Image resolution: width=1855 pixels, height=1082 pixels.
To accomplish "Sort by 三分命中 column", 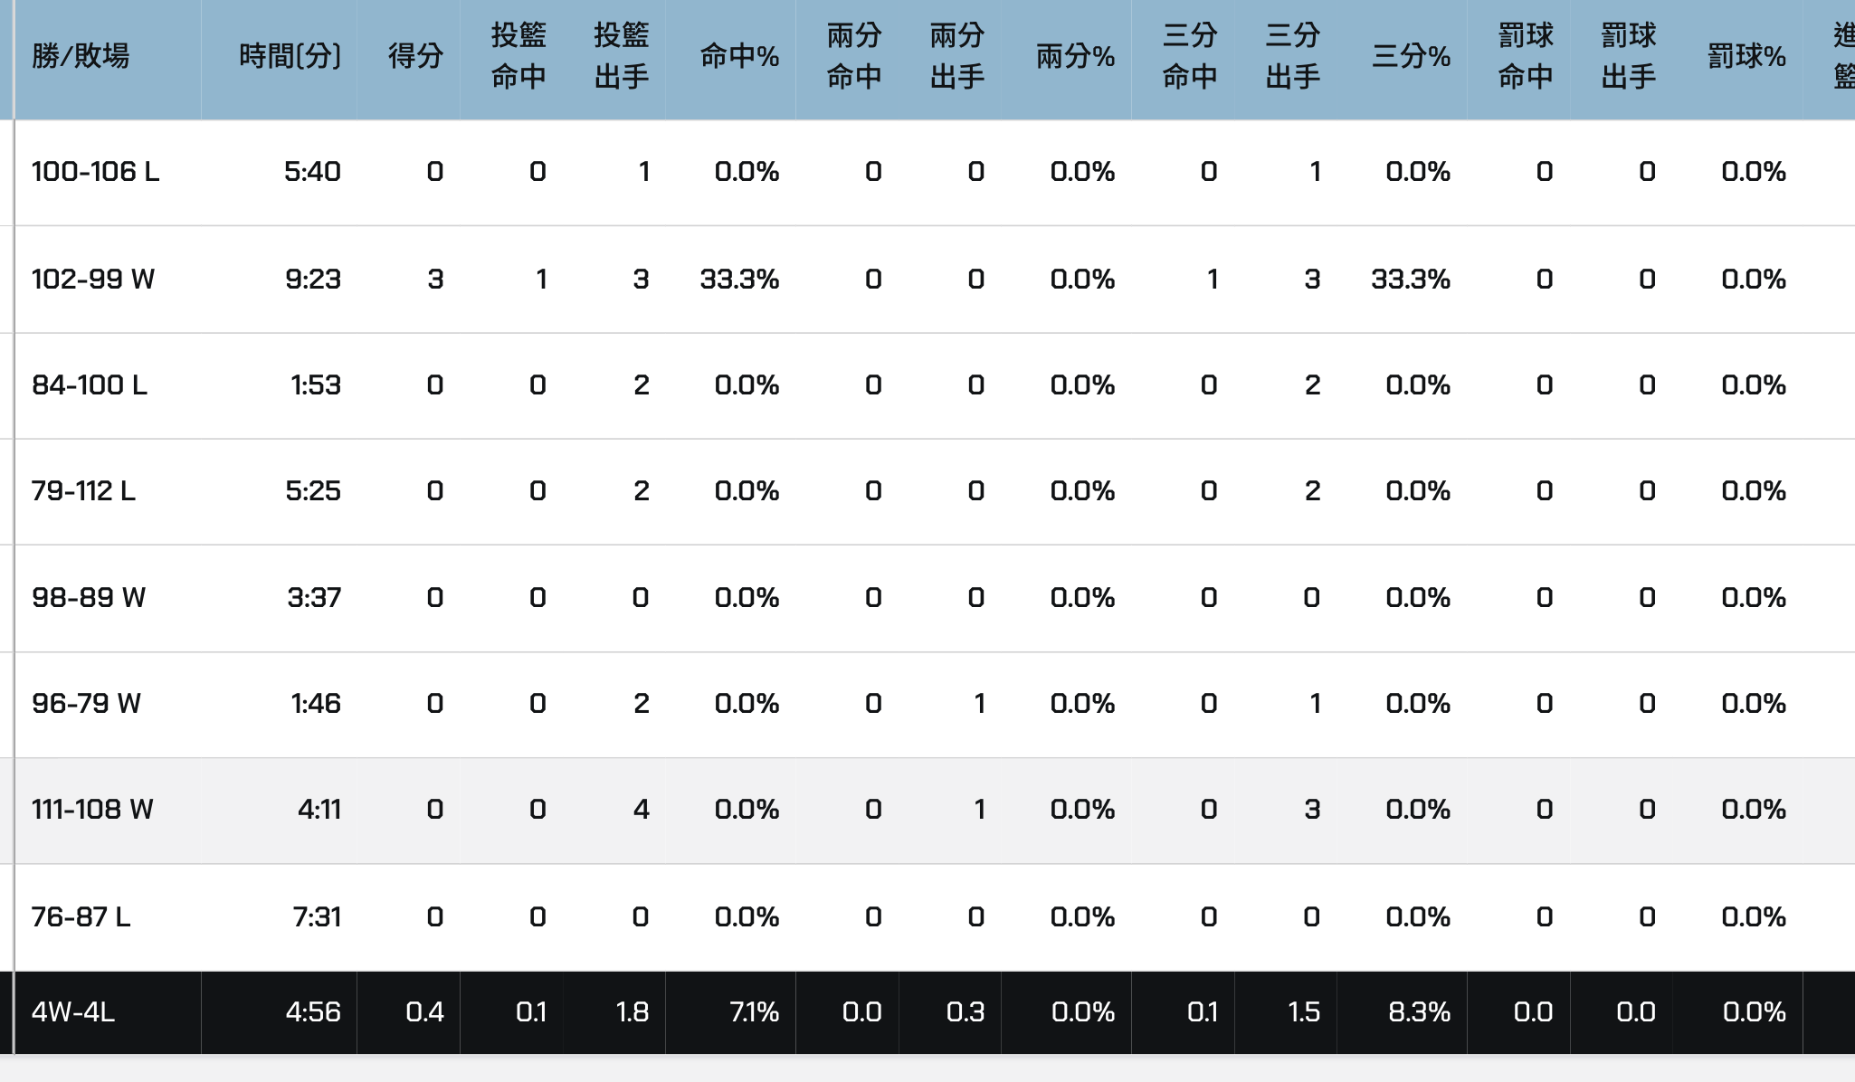I will (1190, 57).
